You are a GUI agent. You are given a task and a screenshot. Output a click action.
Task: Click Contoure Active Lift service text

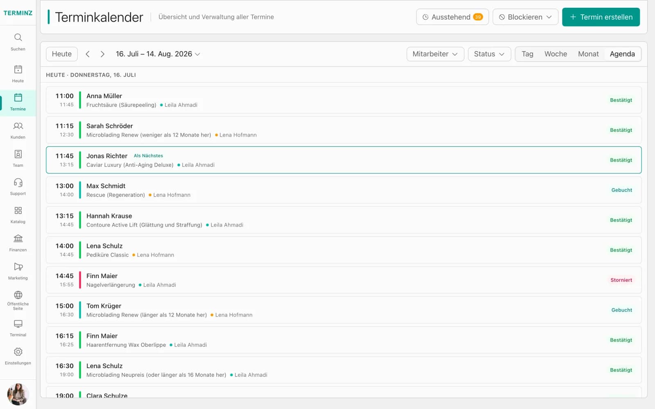tap(144, 225)
